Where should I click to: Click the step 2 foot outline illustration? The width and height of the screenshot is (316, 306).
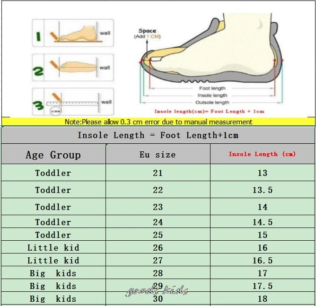[x=73, y=68]
